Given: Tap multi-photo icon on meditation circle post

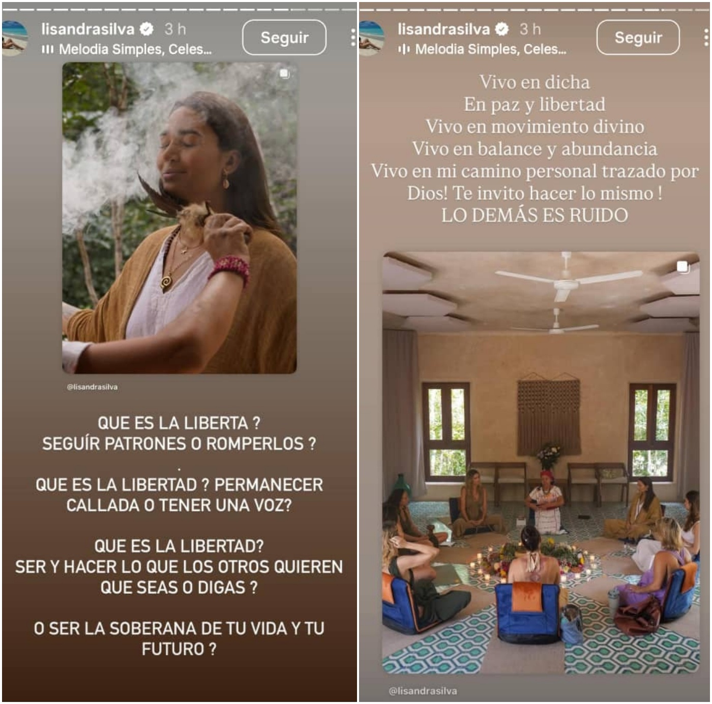Looking at the screenshot, I should (x=683, y=266).
